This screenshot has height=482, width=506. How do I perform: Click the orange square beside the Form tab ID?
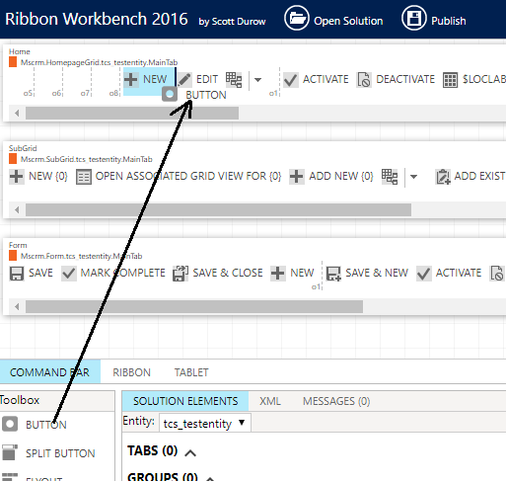[13, 256]
